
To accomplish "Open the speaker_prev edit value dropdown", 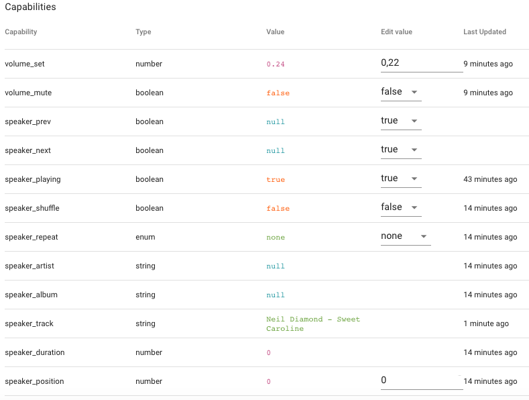I will [x=400, y=121].
